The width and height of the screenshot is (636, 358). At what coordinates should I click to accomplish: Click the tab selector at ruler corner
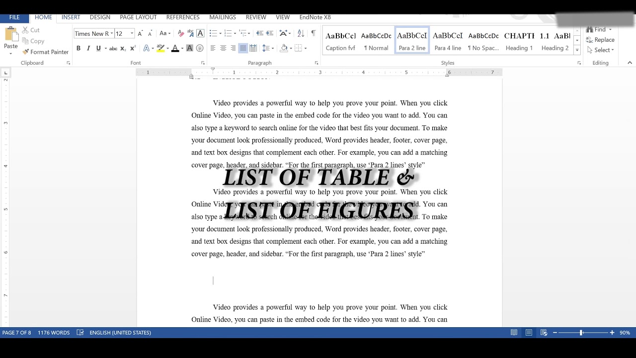[5, 73]
